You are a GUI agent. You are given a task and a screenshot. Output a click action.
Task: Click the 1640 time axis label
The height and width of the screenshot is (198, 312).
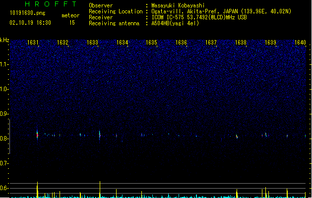click(x=300, y=43)
